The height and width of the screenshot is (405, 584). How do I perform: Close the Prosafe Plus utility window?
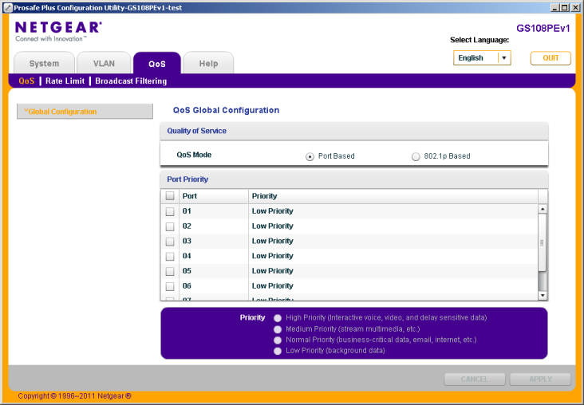click(575, 7)
